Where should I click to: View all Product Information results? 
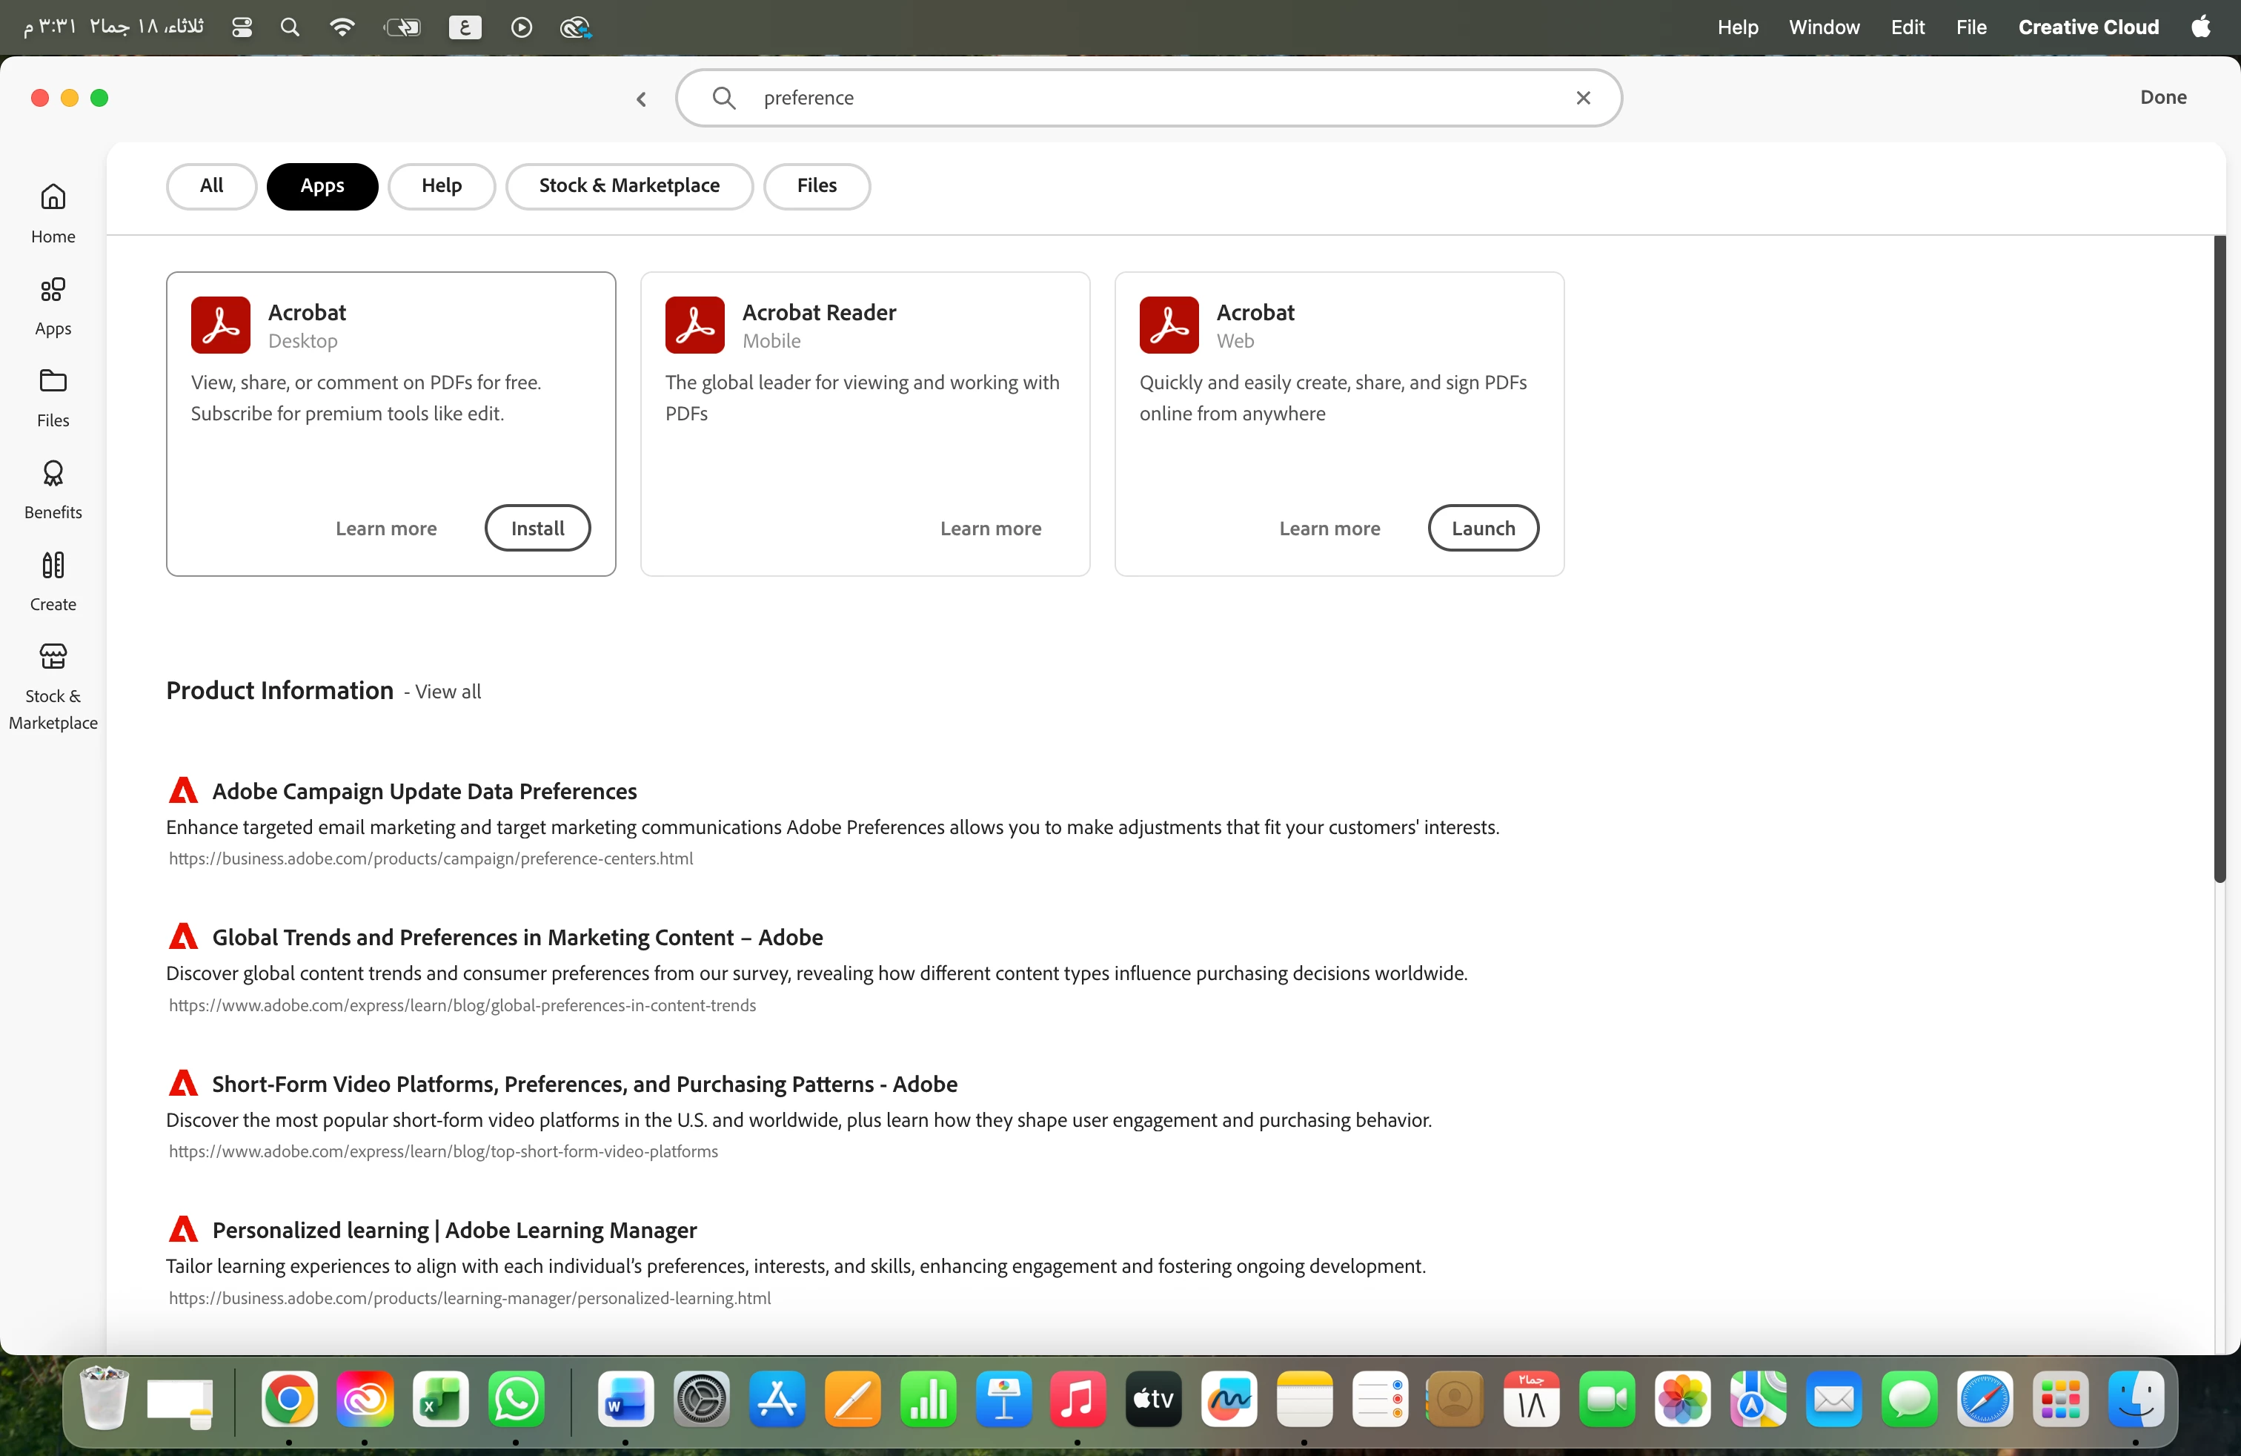click(x=448, y=691)
